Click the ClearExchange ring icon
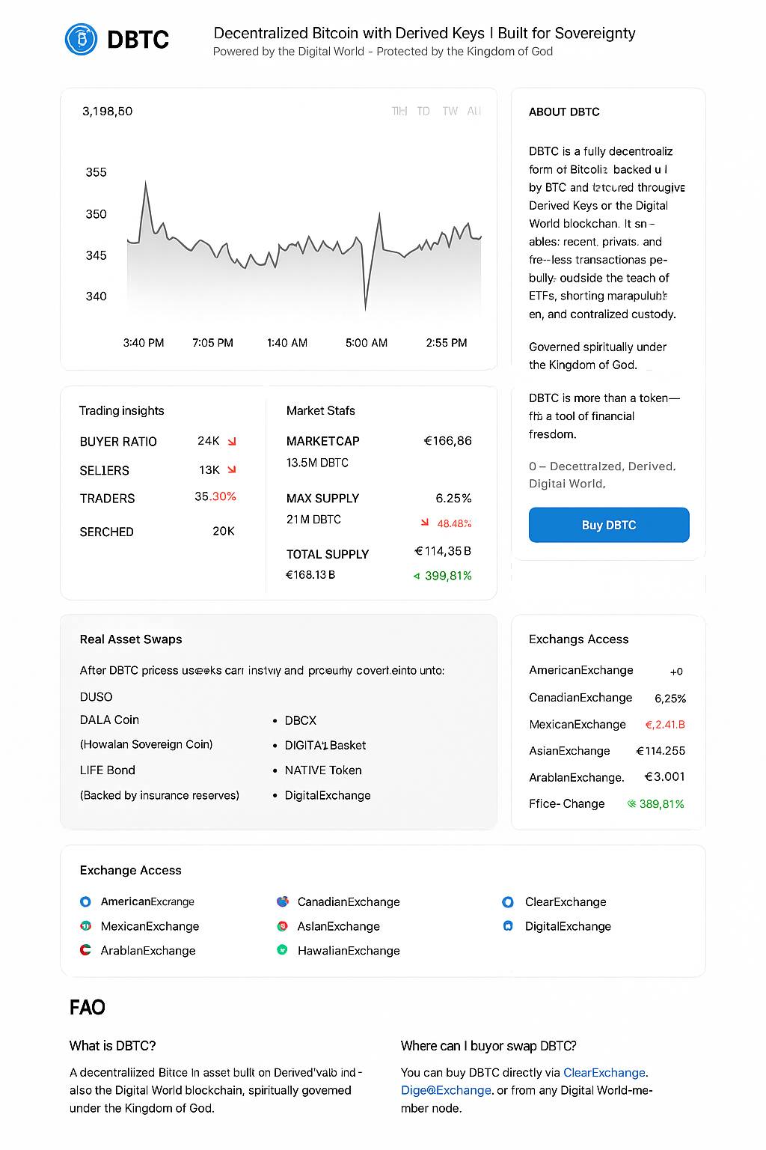This screenshot has width=766, height=1150. pyautogui.click(x=508, y=901)
